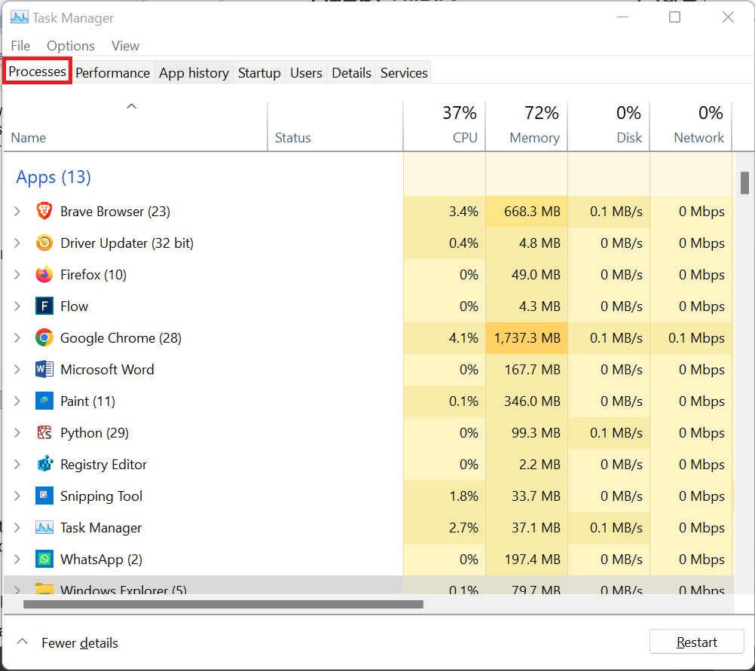This screenshot has height=671, width=755.
Task: Open the Options menu
Action: 71,46
